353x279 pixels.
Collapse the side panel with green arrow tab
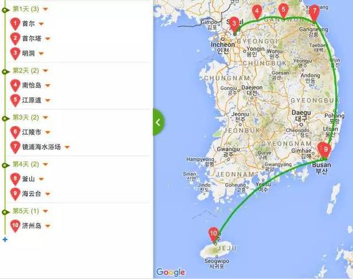(x=158, y=122)
